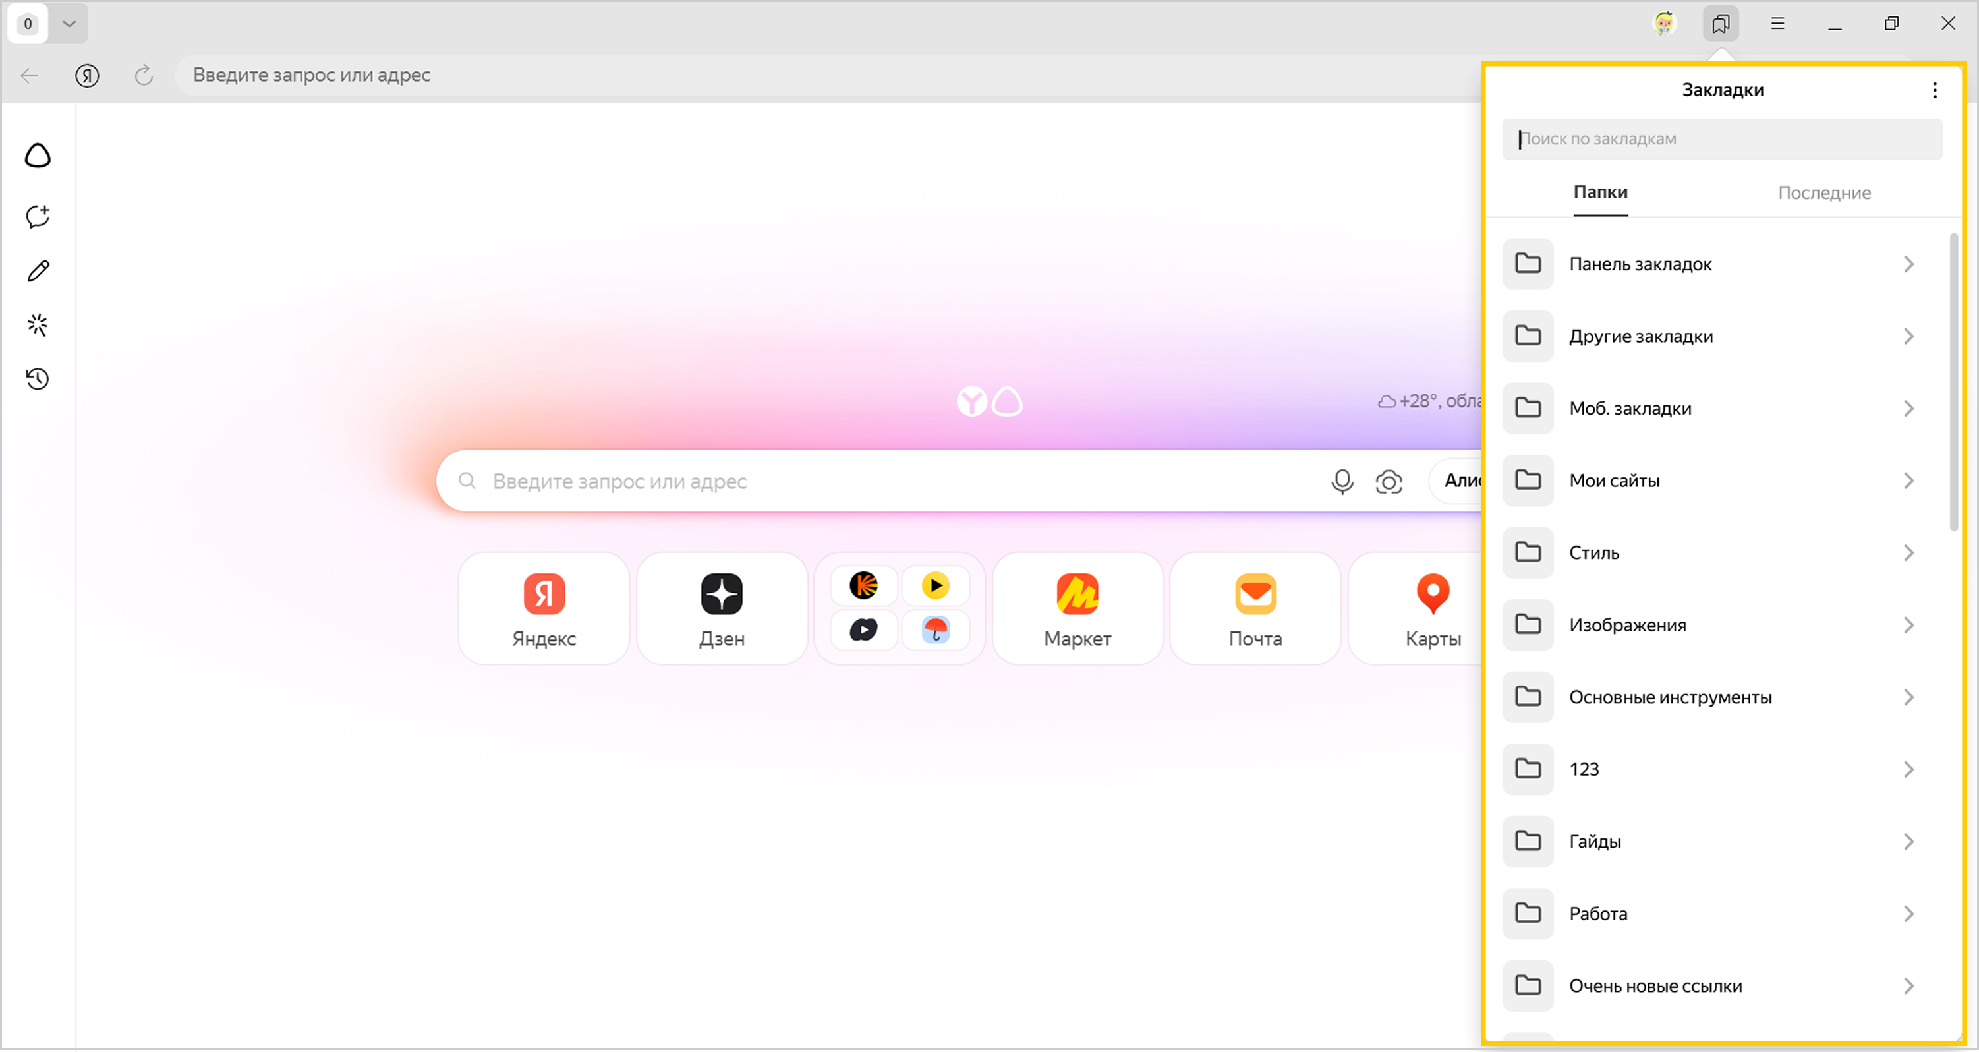Screen dimensions: 1979x1052
Task: Click the folder icon for Изображения
Action: [x=1528, y=626]
